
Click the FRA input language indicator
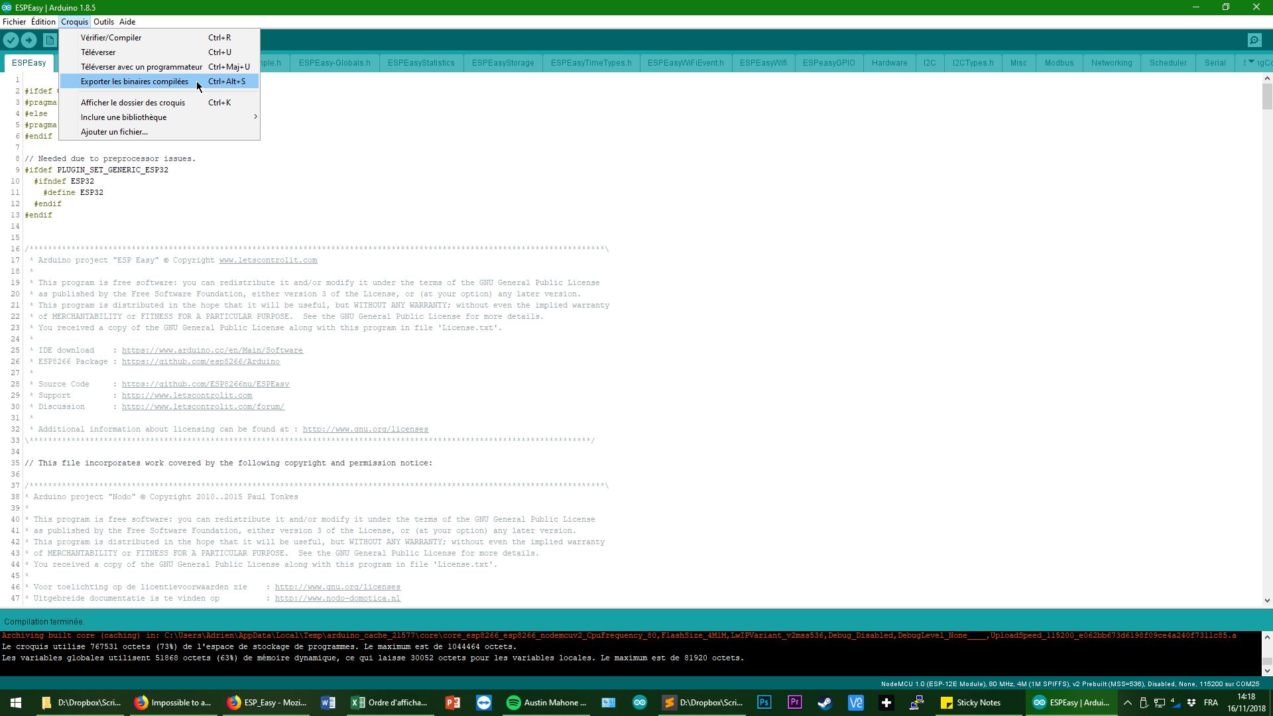click(1211, 703)
